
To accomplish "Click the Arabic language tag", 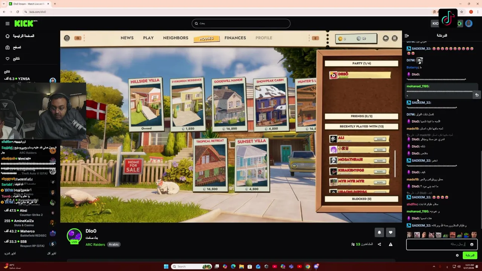I will point(114,245).
